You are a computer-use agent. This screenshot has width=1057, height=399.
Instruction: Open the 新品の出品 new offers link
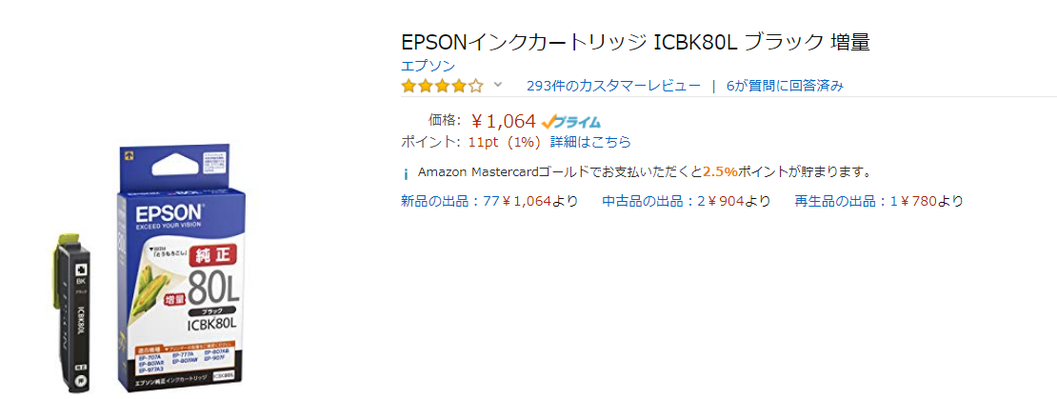click(x=489, y=201)
